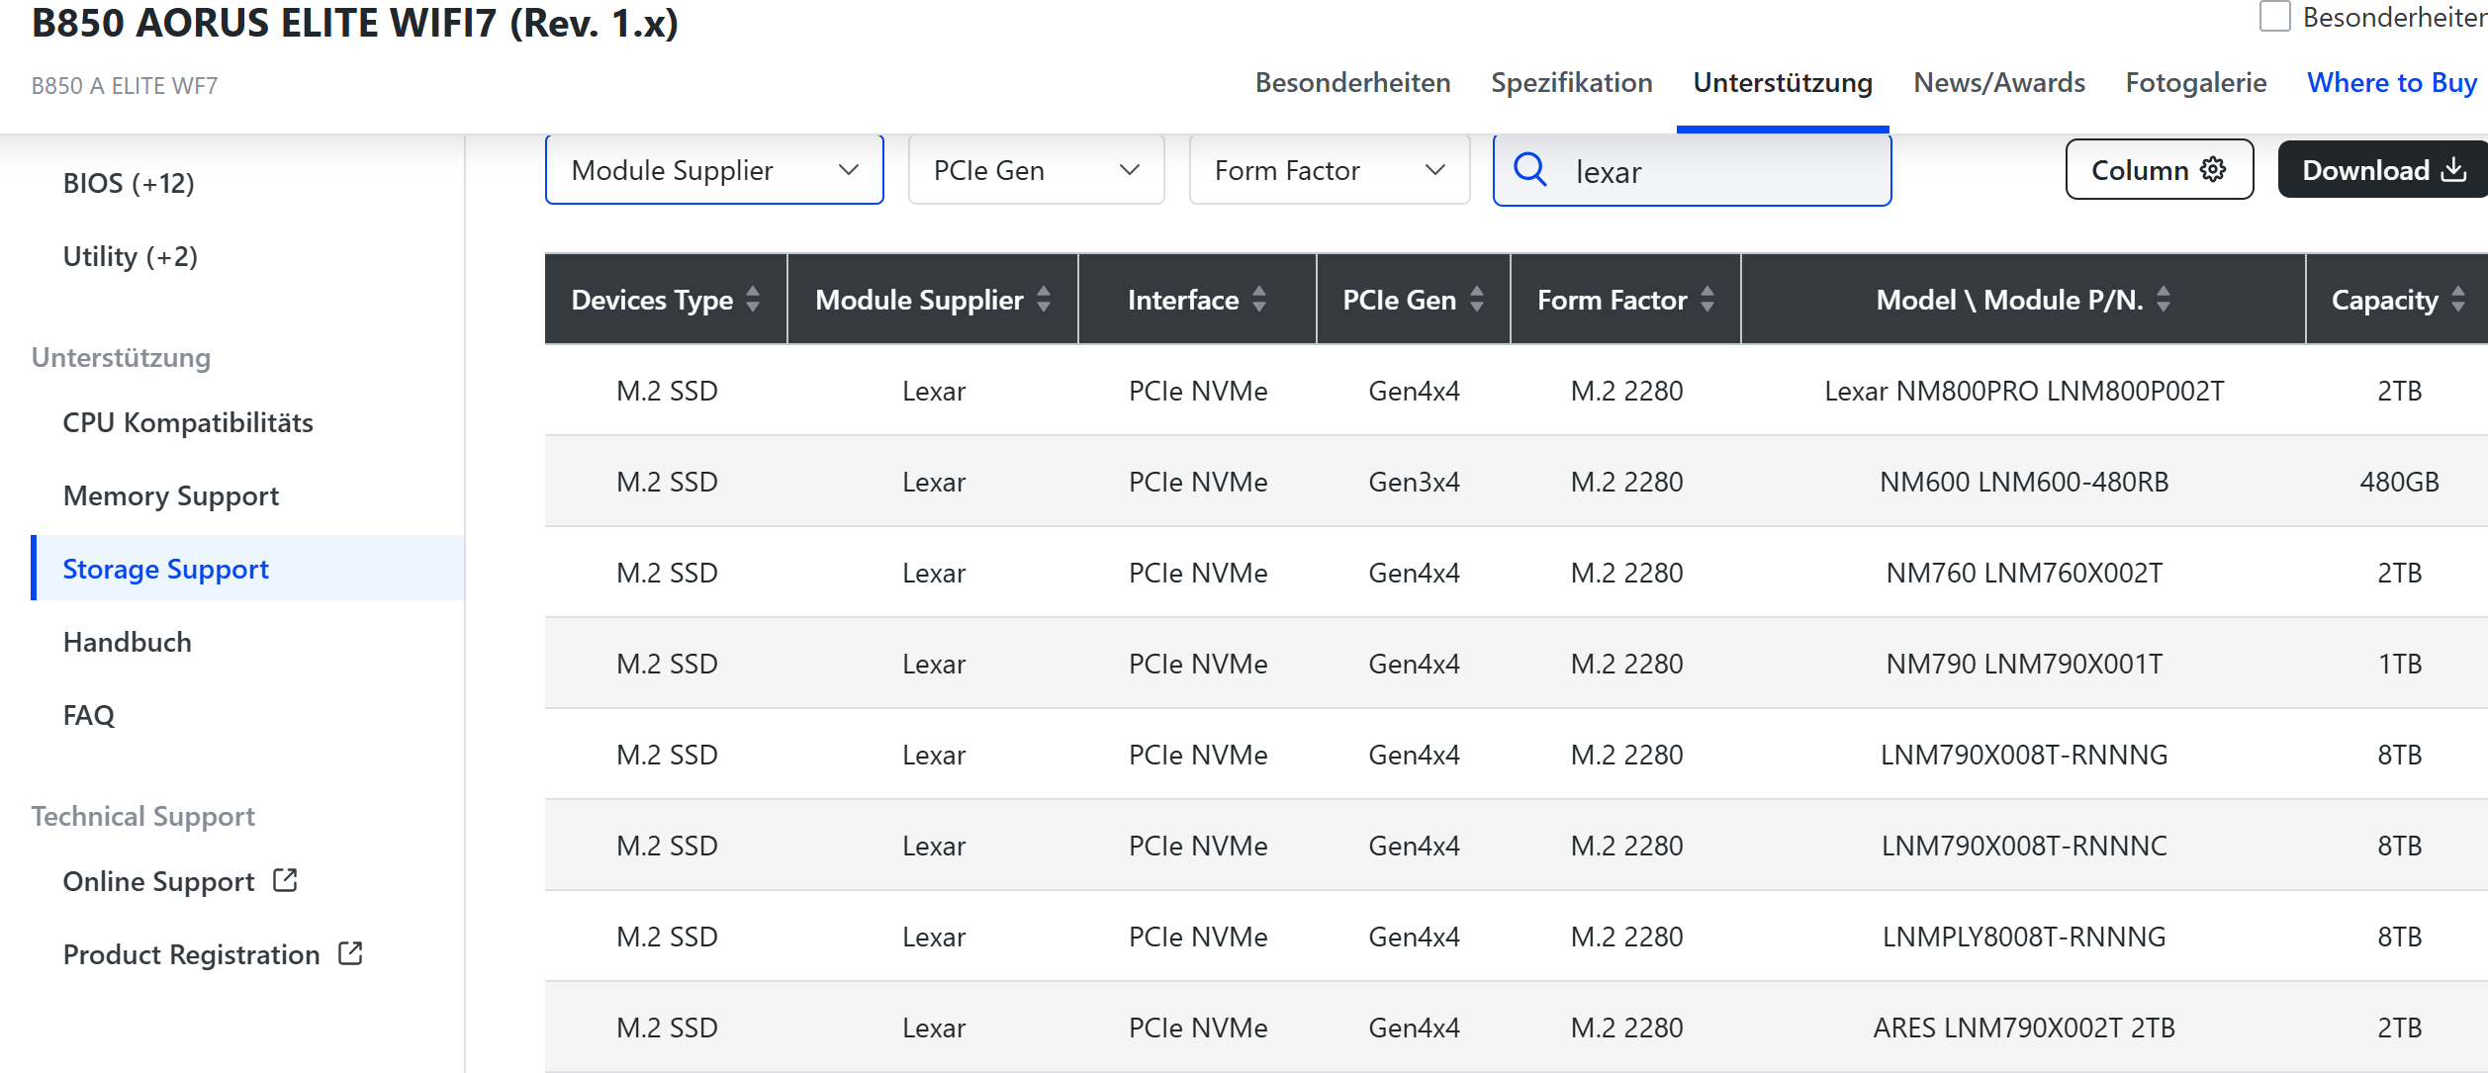Click the search magnifier icon
Image resolution: width=2488 pixels, height=1073 pixels.
(x=1529, y=169)
